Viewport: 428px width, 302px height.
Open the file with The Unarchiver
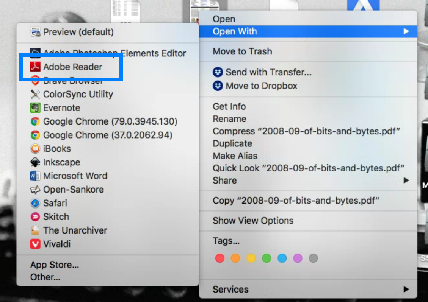[75, 230]
